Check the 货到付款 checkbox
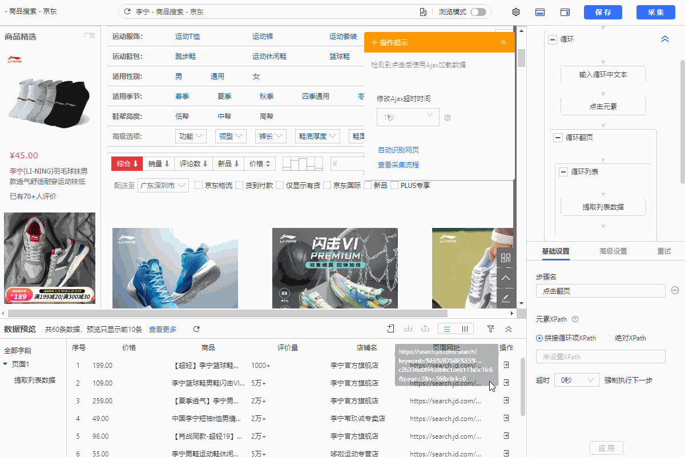Screen dimensions: 685x457 pos(239,185)
